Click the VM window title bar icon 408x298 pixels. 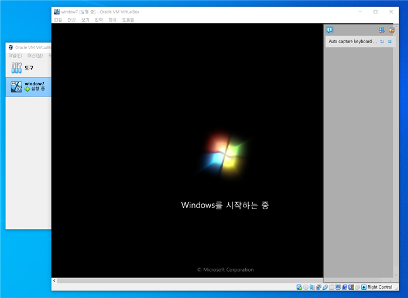point(57,12)
